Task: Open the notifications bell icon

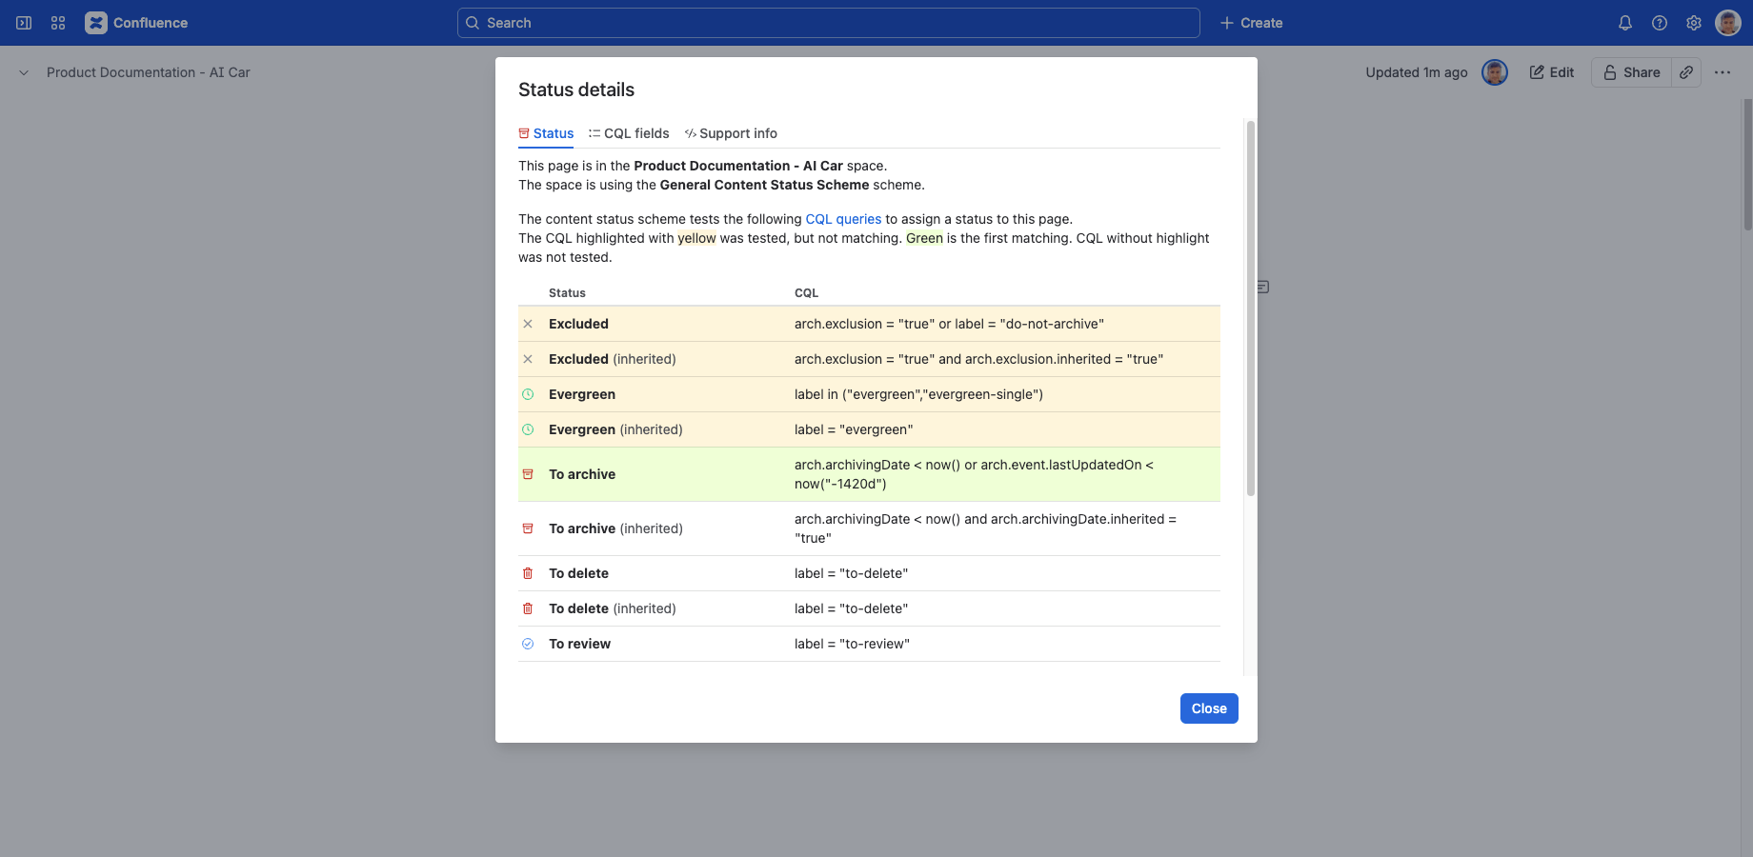Action: click(x=1625, y=23)
